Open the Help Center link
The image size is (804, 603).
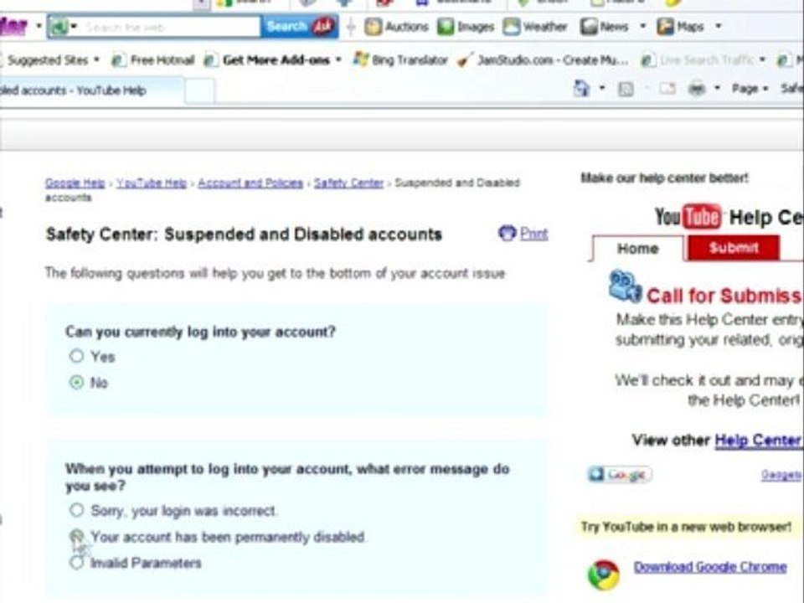(757, 441)
